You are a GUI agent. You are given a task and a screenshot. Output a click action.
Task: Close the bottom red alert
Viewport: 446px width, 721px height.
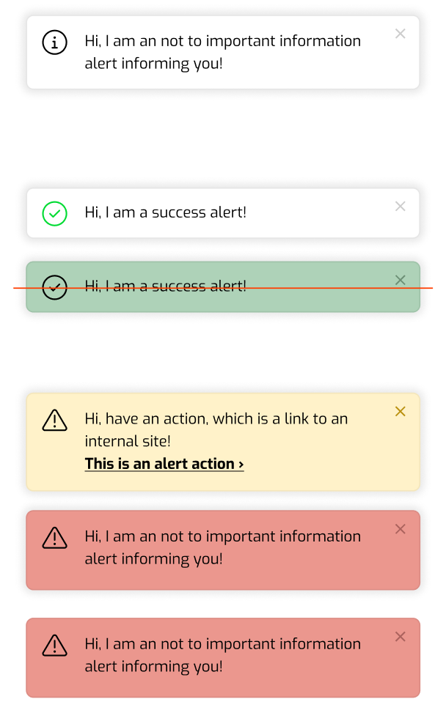(400, 637)
